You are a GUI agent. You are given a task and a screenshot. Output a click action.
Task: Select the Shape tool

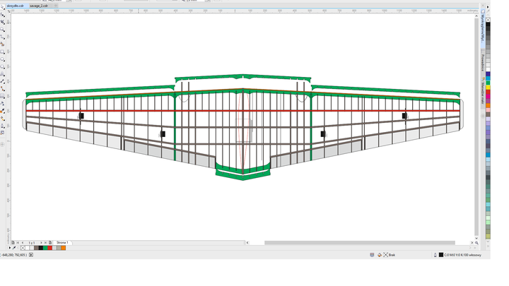[x=3, y=15]
